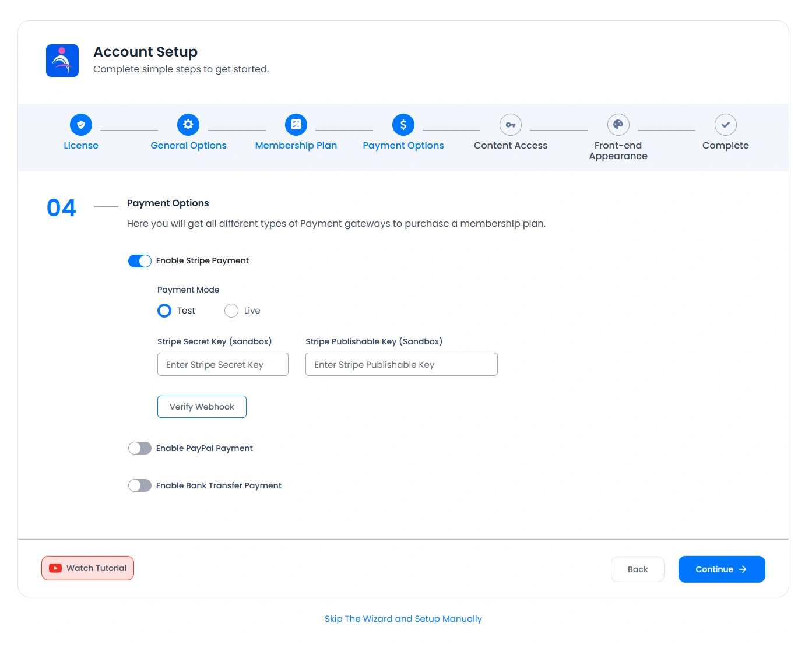The height and width of the screenshot is (648, 805).
Task: Go to the Content Access step
Action: 510,145
